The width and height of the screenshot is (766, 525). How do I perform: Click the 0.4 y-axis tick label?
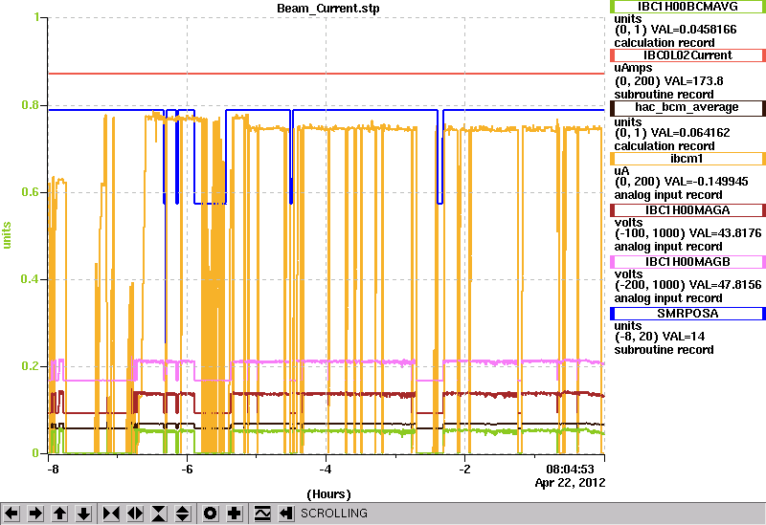click(31, 279)
